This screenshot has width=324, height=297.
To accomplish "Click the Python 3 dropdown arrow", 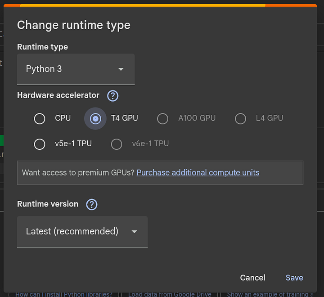I will tap(121, 69).
